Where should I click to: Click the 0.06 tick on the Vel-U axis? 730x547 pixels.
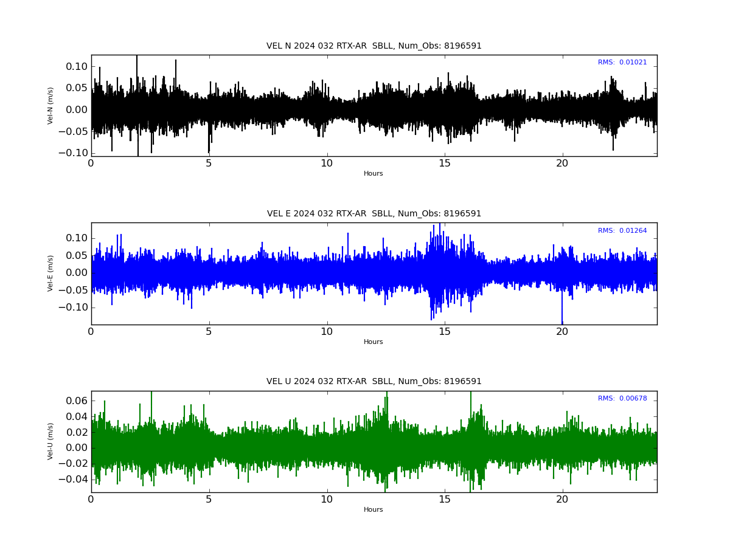[x=77, y=401]
